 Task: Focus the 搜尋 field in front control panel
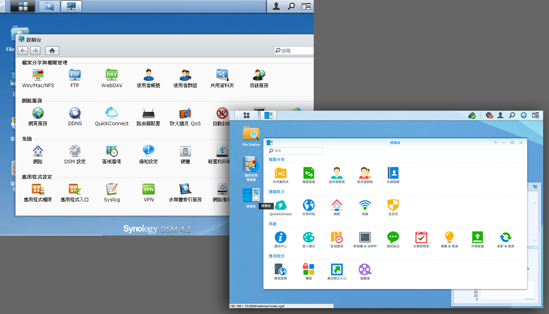pos(295,151)
